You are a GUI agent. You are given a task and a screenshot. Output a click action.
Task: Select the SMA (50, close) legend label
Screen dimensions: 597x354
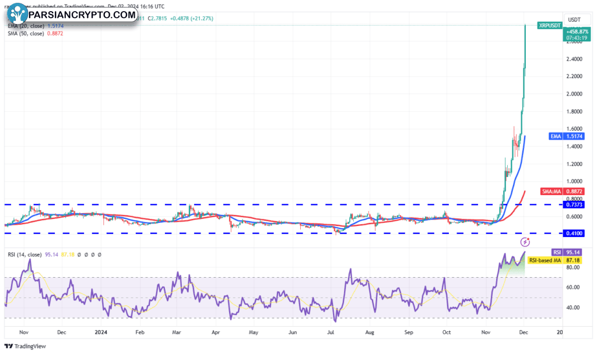[x=26, y=33]
